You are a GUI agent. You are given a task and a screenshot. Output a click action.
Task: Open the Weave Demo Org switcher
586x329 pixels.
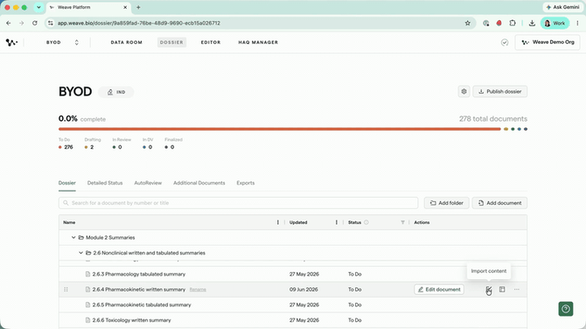(548, 42)
